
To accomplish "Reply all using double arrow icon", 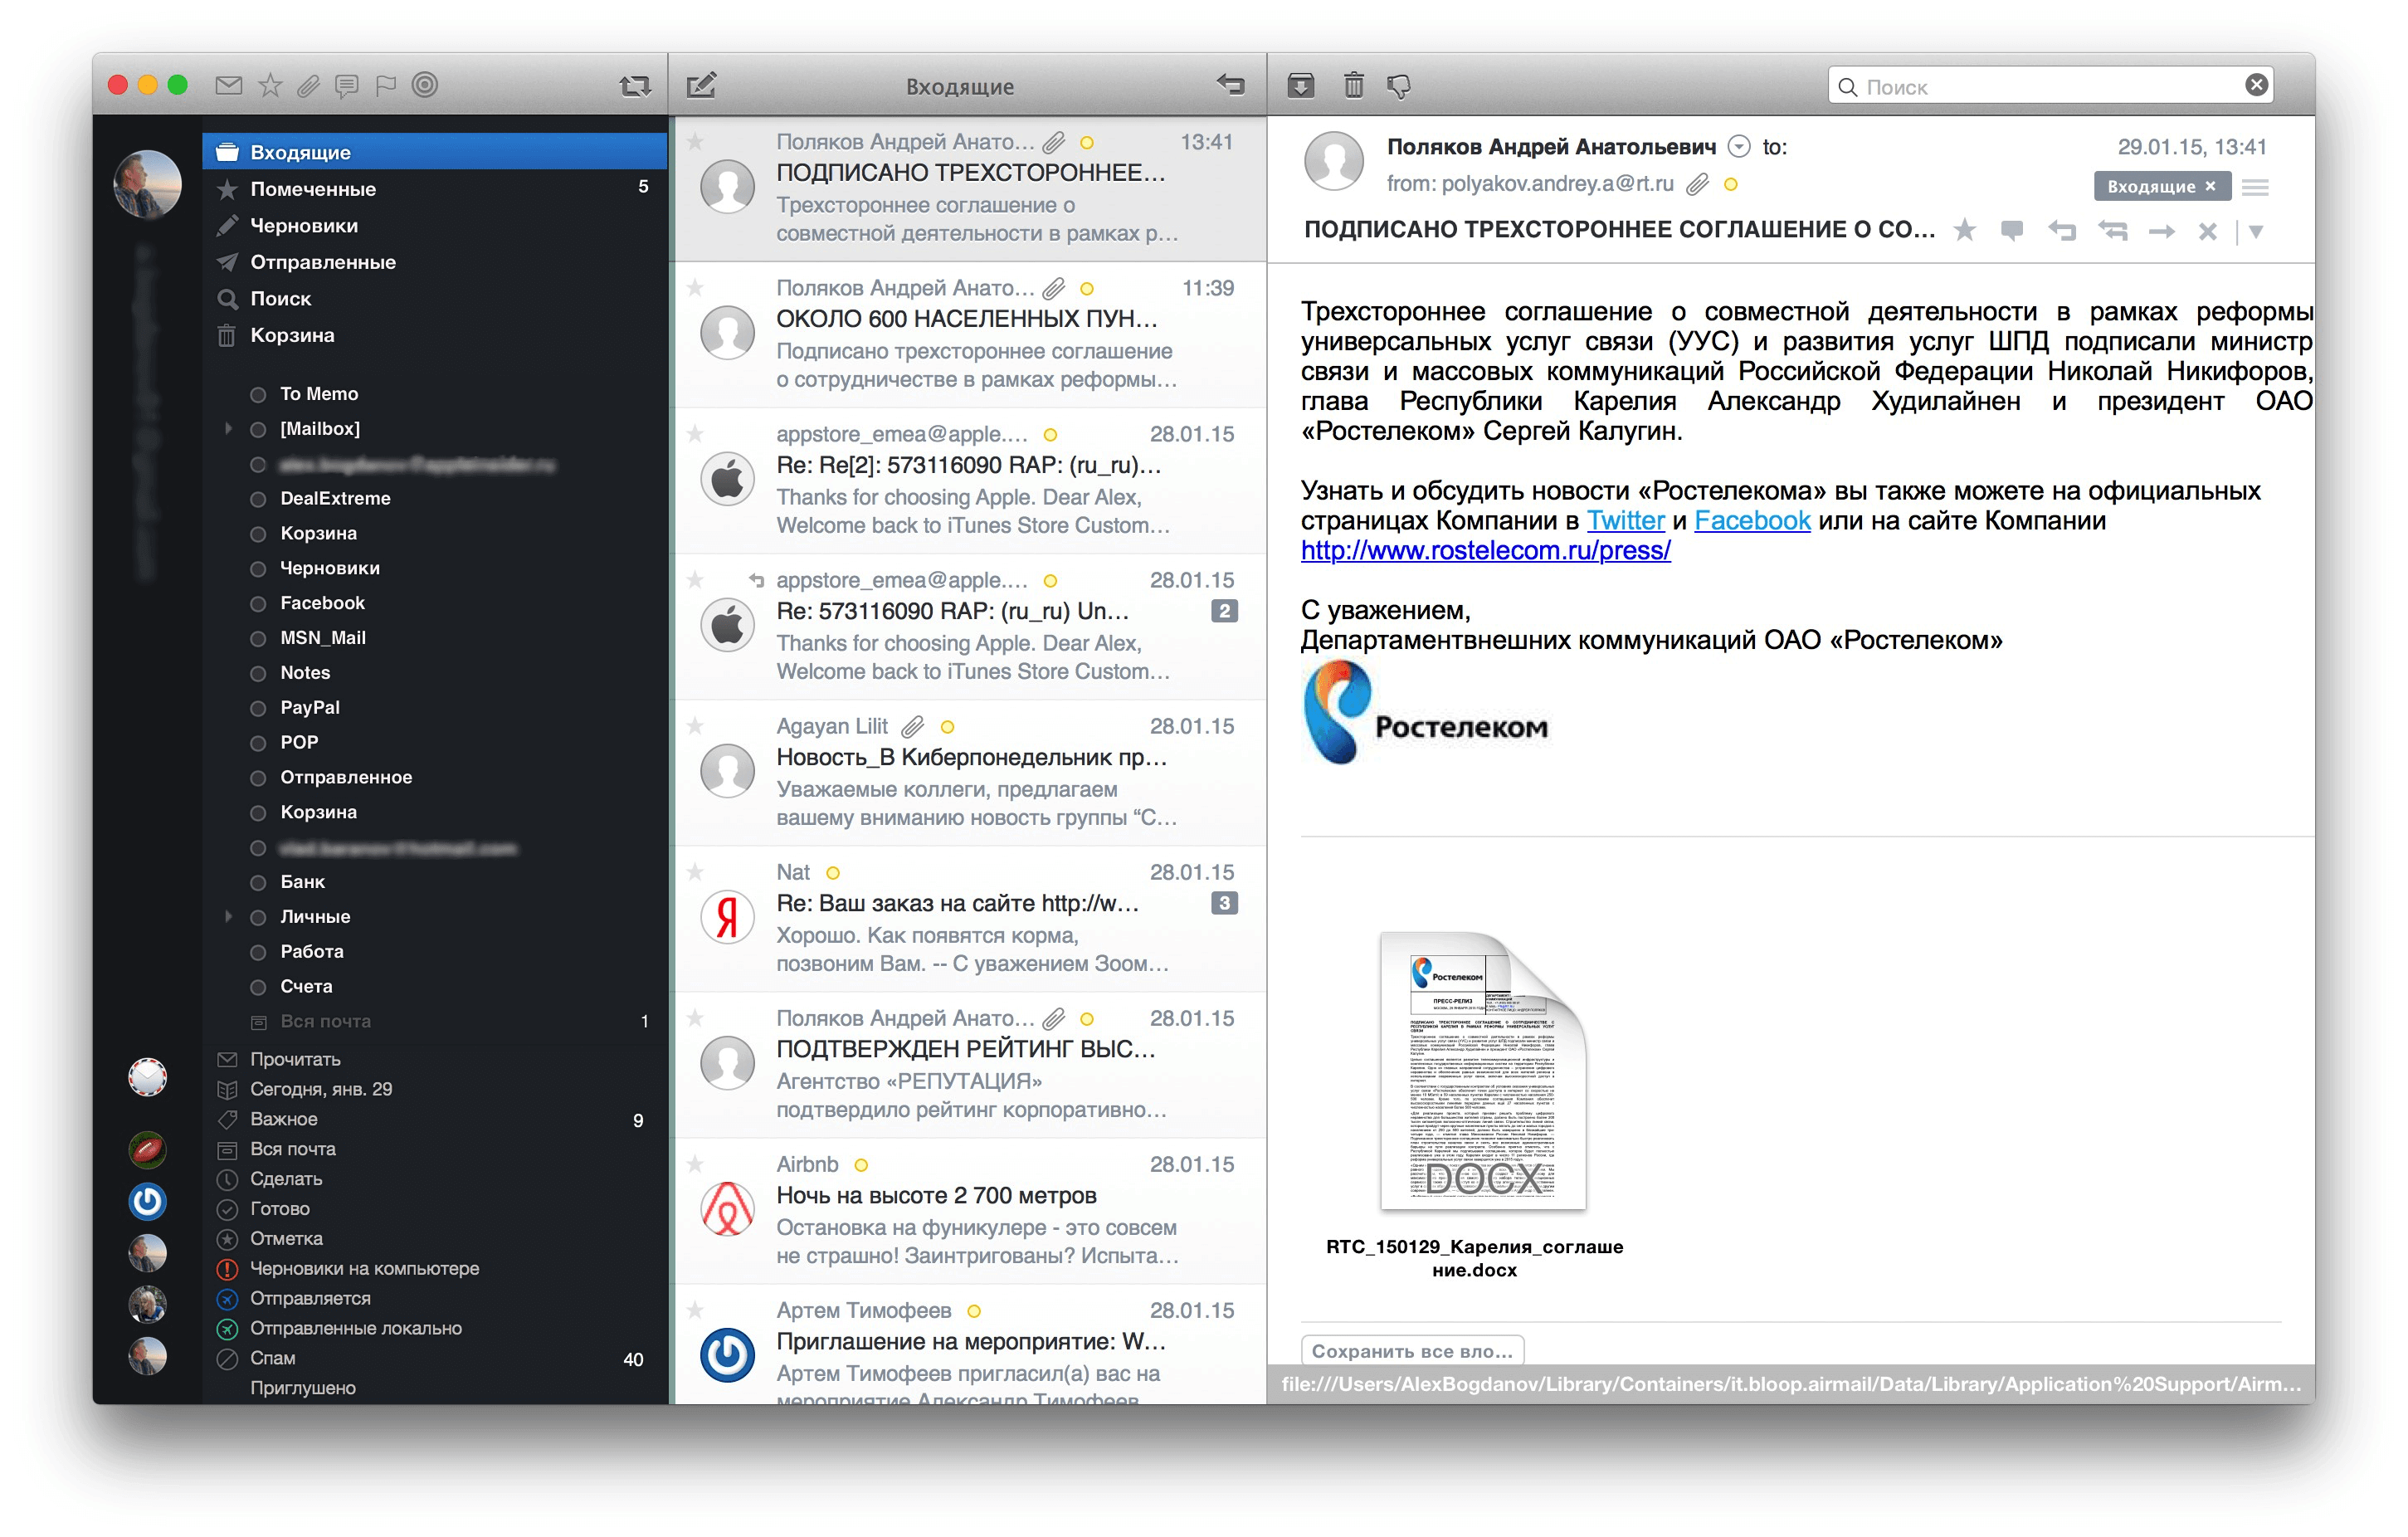I will coord(2112,231).
